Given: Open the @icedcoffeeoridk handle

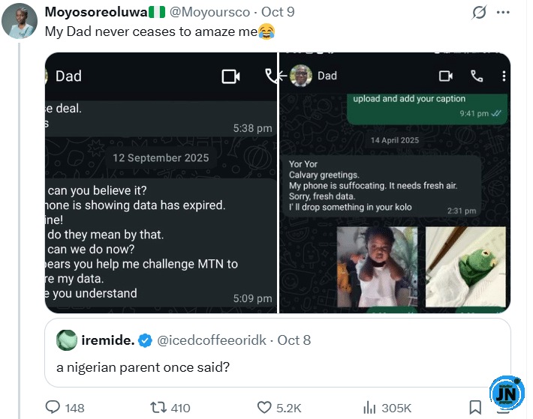Looking at the screenshot, I should [214, 340].
